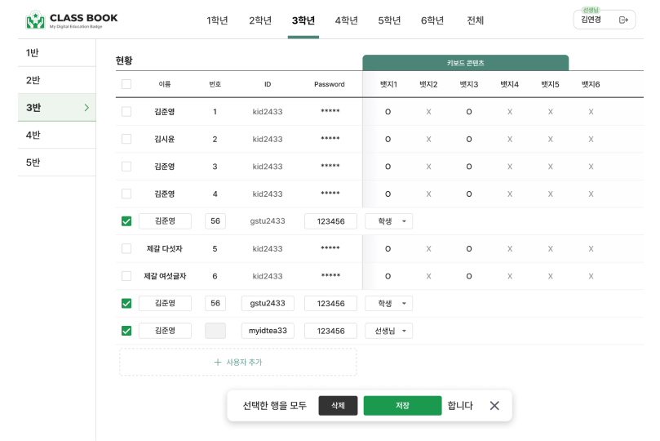This screenshot has height=441, width=660.
Task: Click the chevron arrow on 3반
Action: 86,108
